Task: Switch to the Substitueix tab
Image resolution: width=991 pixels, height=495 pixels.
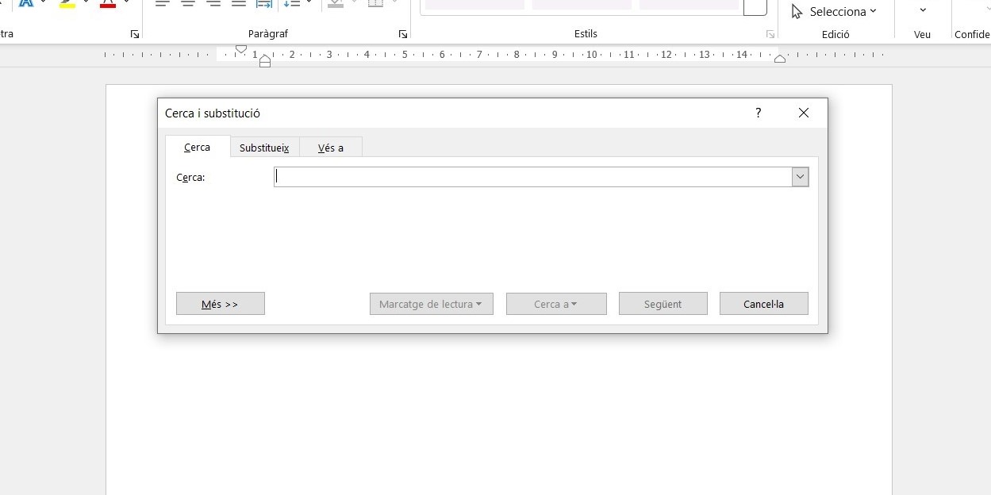Action: [264, 148]
